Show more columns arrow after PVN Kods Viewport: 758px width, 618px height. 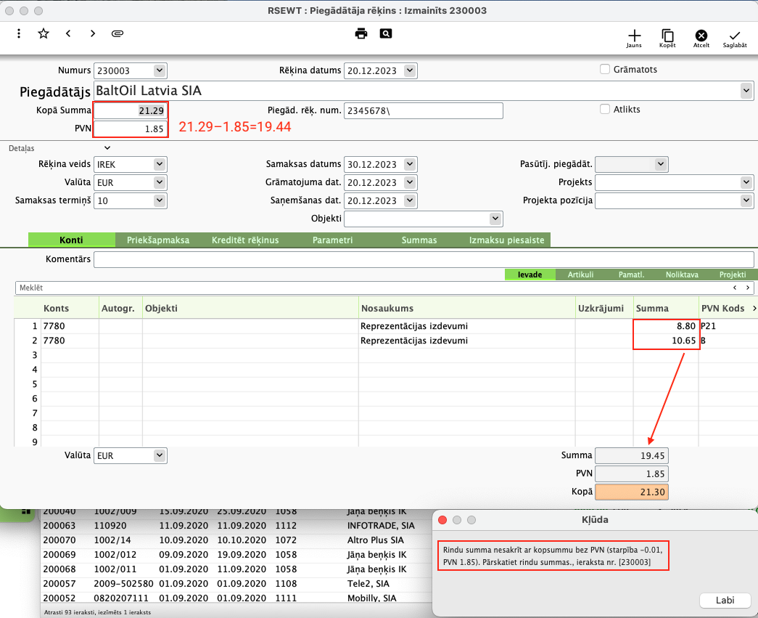point(754,309)
